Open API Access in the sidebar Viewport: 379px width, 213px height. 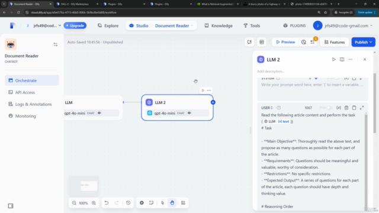click(x=31, y=92)
